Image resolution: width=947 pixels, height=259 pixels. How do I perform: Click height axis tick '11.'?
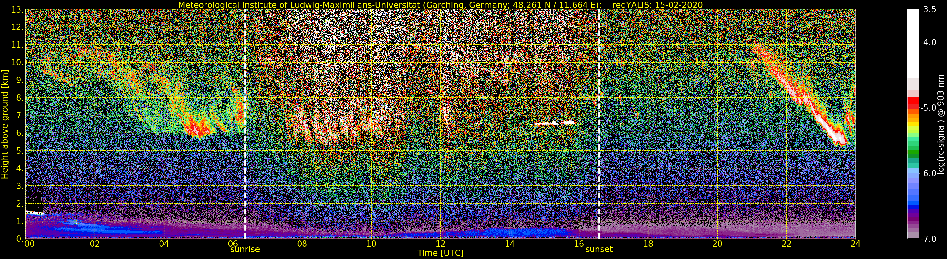point(17,45)
